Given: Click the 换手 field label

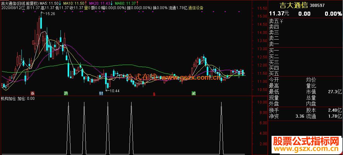Looking at the screenshot, I should click(274, 110).
